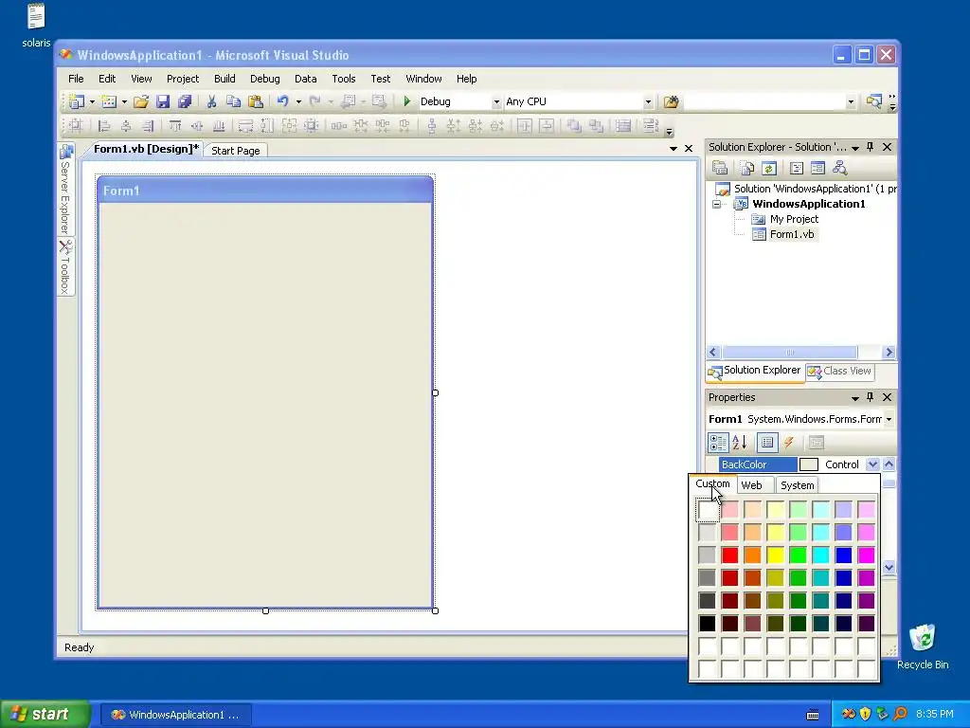Show the Properties page button
The width and height of the screenshot is (970, 728).
[x=767, y=443]
